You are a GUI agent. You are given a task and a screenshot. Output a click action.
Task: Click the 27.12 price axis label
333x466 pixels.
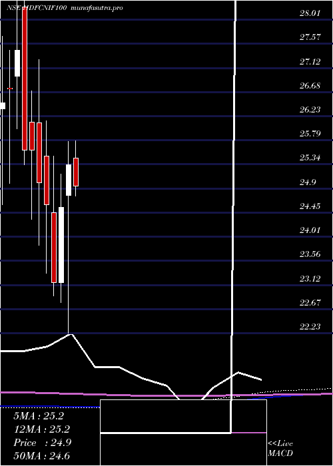pos(310,61)
